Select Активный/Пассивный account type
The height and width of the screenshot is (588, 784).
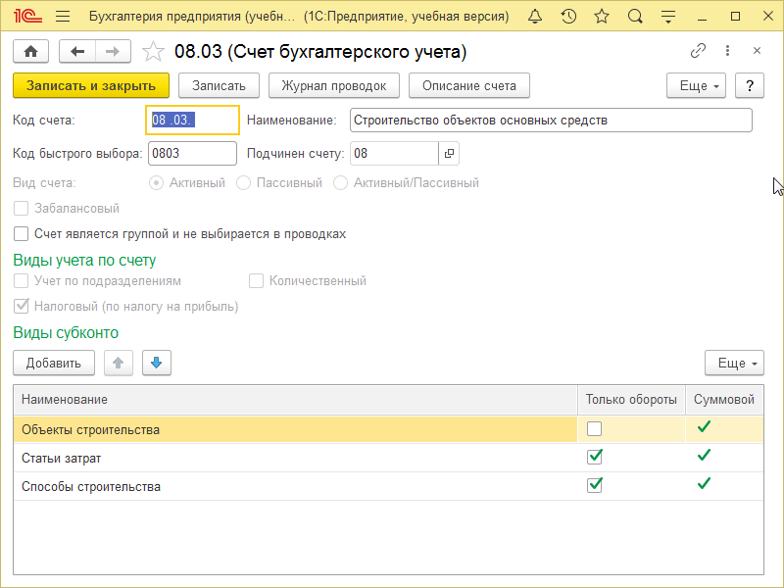click(340, 183)
